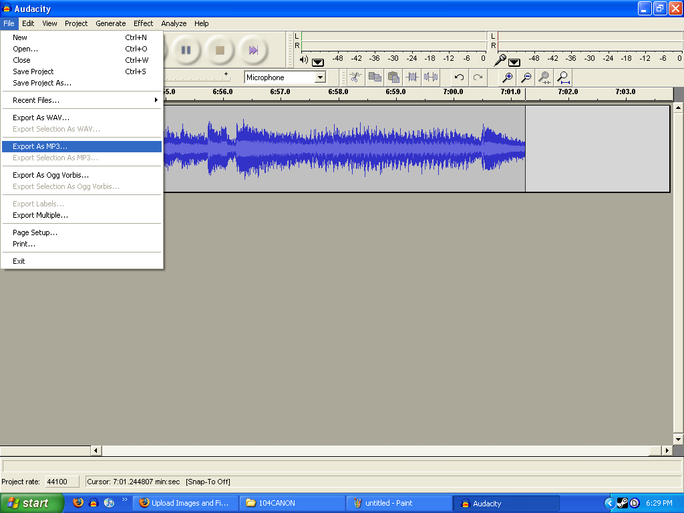Click Close in the File menu
The width and height of the screenshot is (684, 513).
[82, 59]
